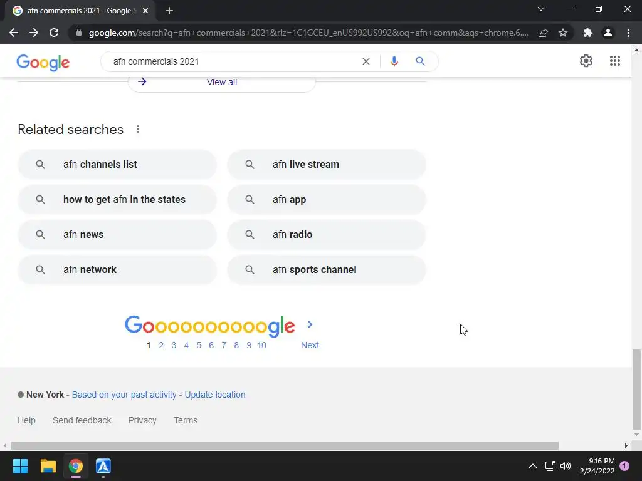This screenshot has width=642, height=481.
Task: Search for afn live stream
Action: point(327,165)
